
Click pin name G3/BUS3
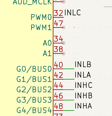[x=34, y=100]
